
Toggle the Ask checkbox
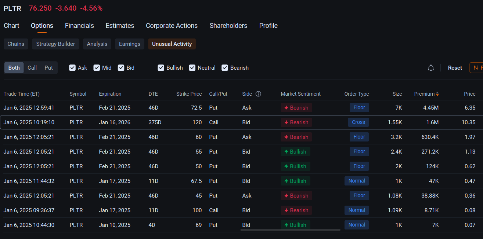pos(72,68)
